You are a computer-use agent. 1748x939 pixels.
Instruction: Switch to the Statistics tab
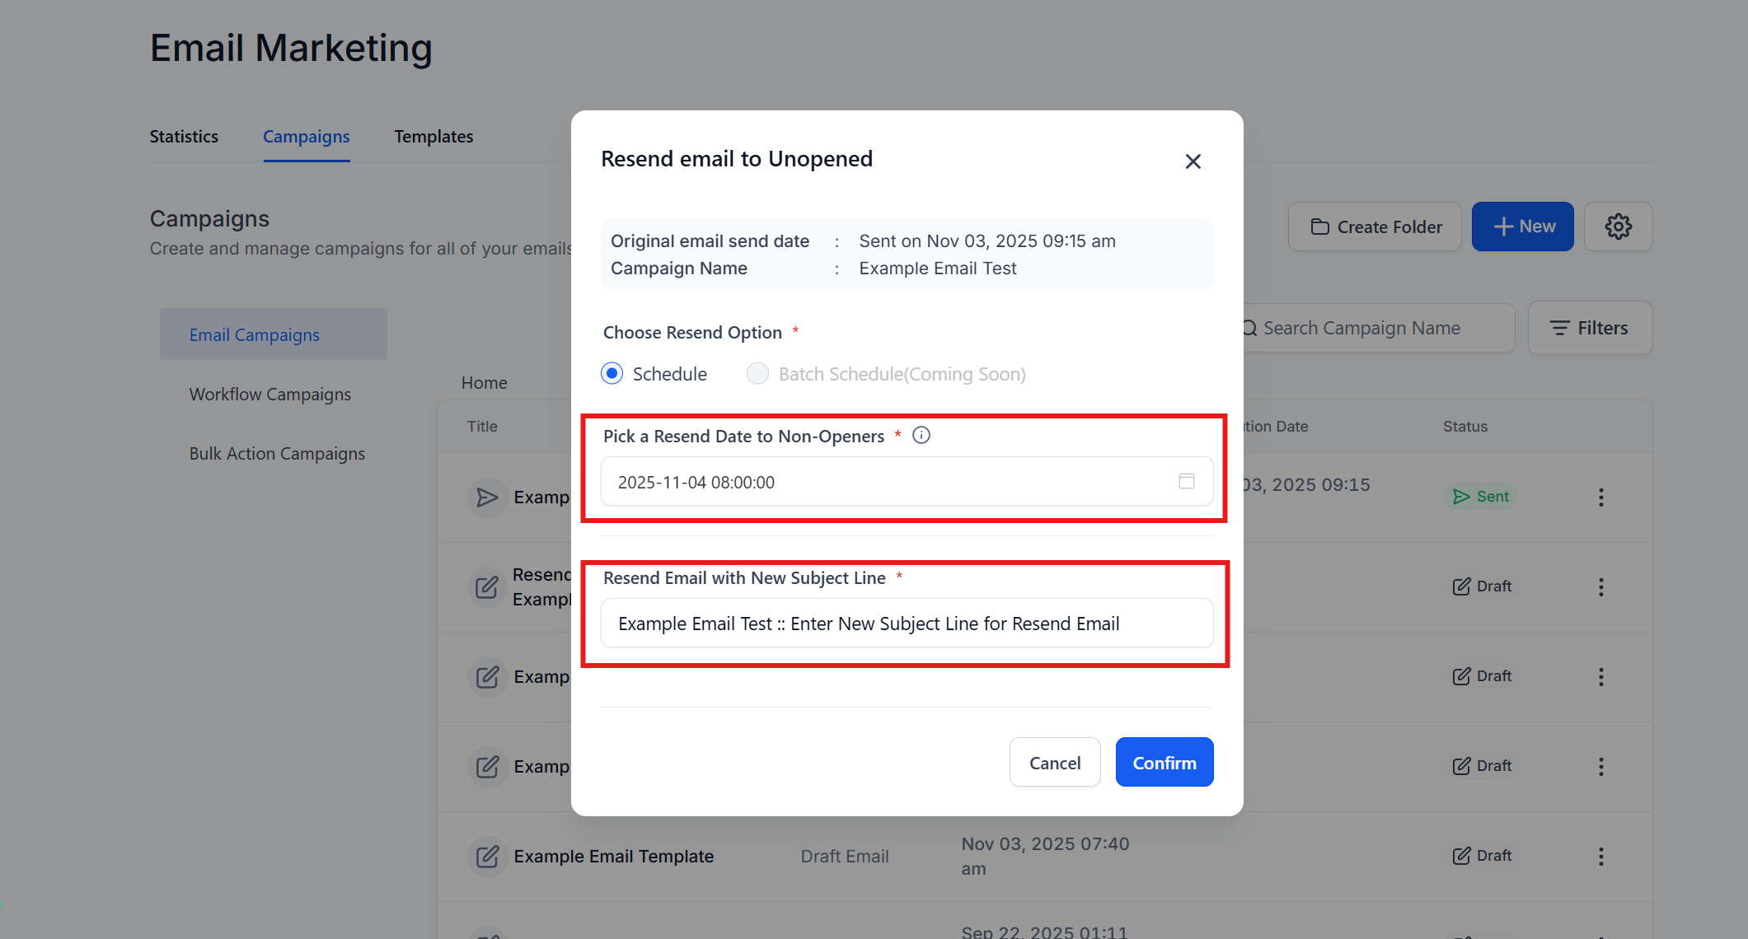point(184,137)
